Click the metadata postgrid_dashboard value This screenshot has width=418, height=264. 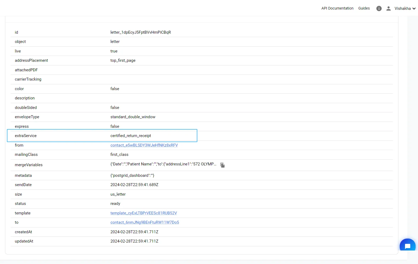click(132, 175)
